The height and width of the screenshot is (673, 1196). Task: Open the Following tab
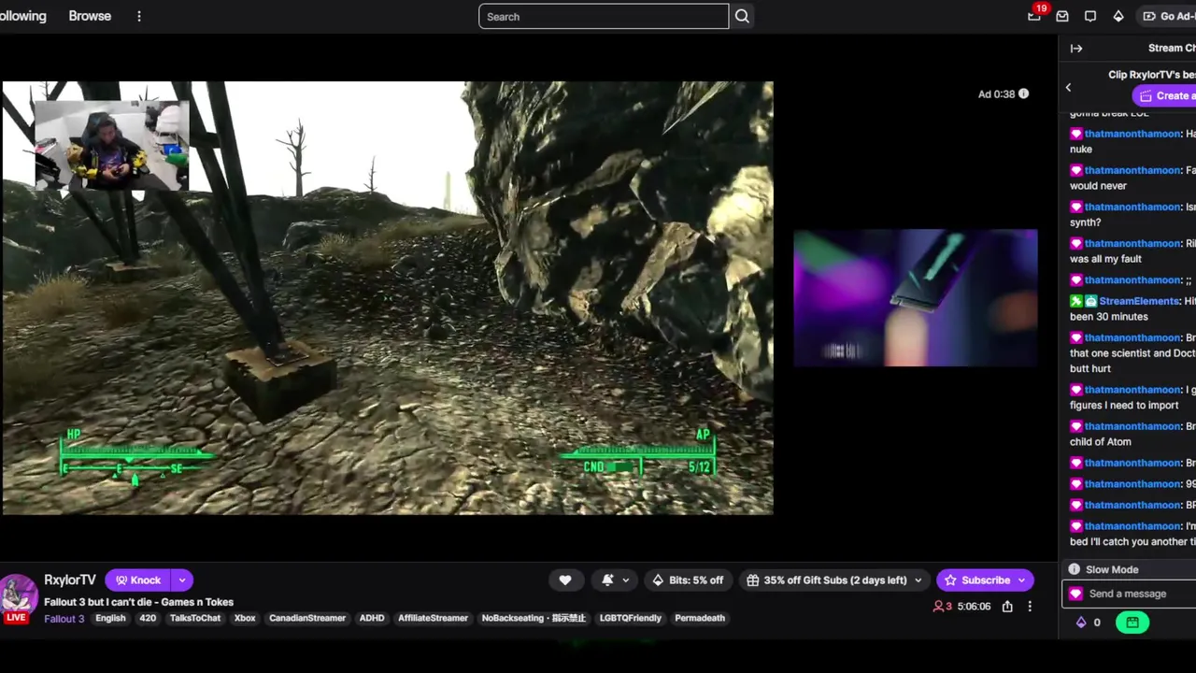coord(22,16)
